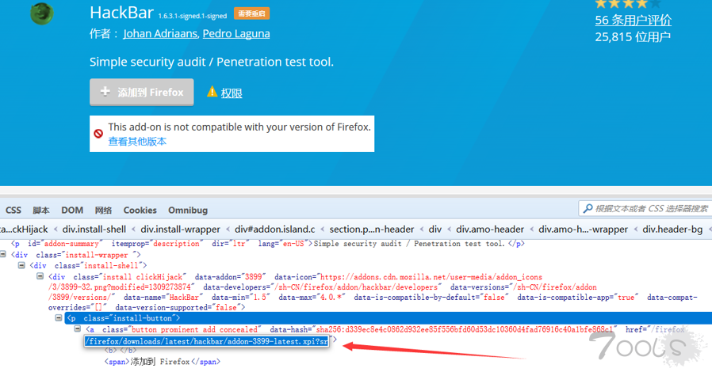Select div#addon.island.c breadcrumb
The image size is (712, 372).
tap(274, 230)
